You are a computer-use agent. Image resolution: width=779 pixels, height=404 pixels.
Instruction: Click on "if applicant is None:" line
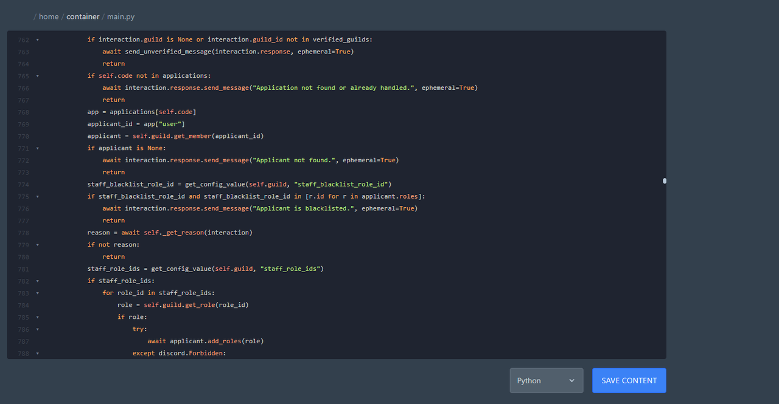(x=127, y=148)
